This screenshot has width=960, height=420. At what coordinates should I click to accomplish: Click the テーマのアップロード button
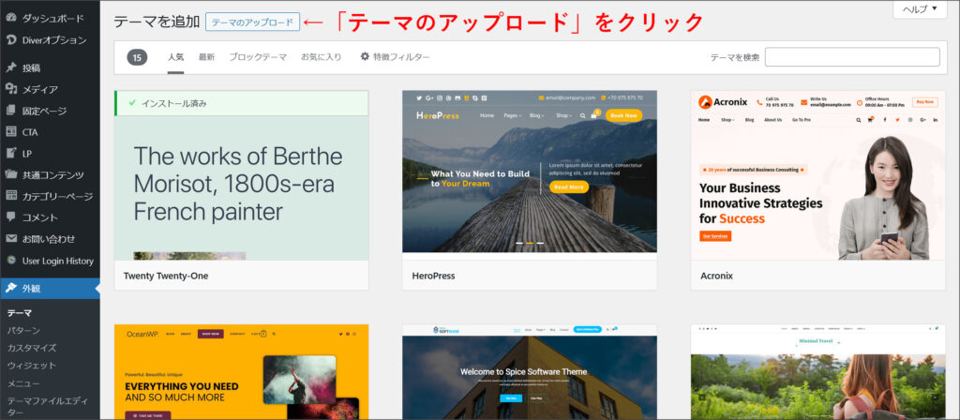(252, 22)
